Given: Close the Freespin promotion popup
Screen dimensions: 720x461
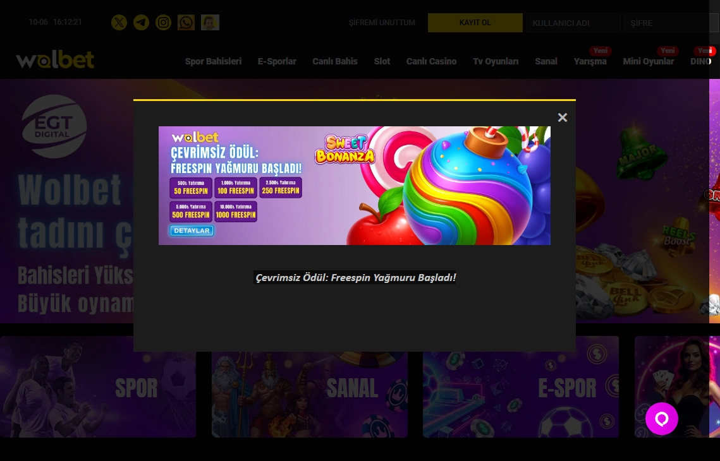Looking at the screenshot, I should pyautogui.click(x=563, y=117).
